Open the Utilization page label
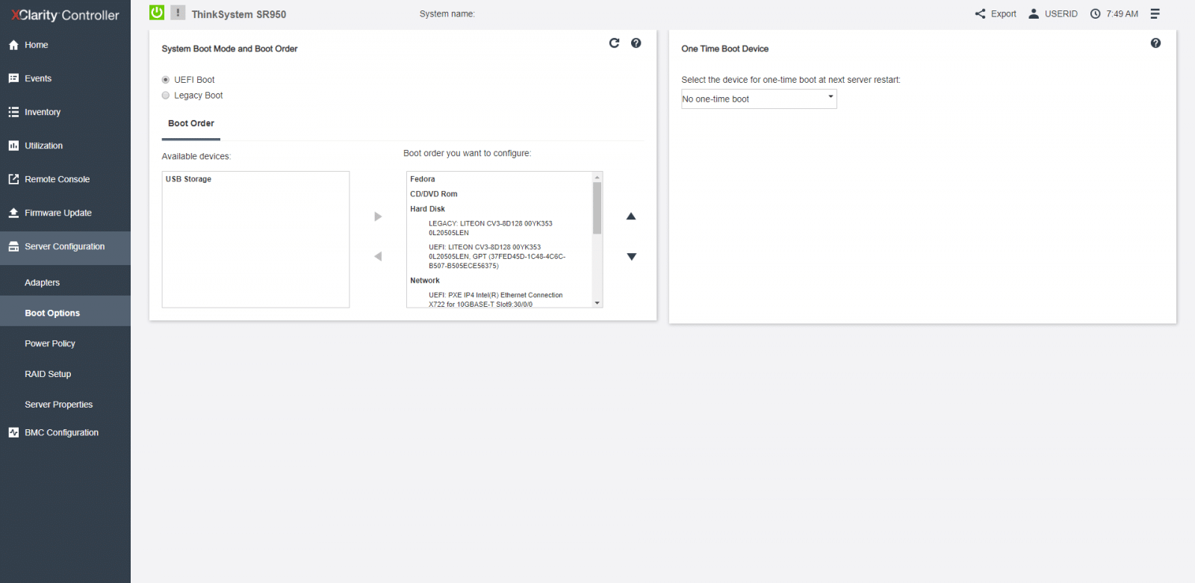Viewport: 1195px width, 583px height. [x=44, y=146]
